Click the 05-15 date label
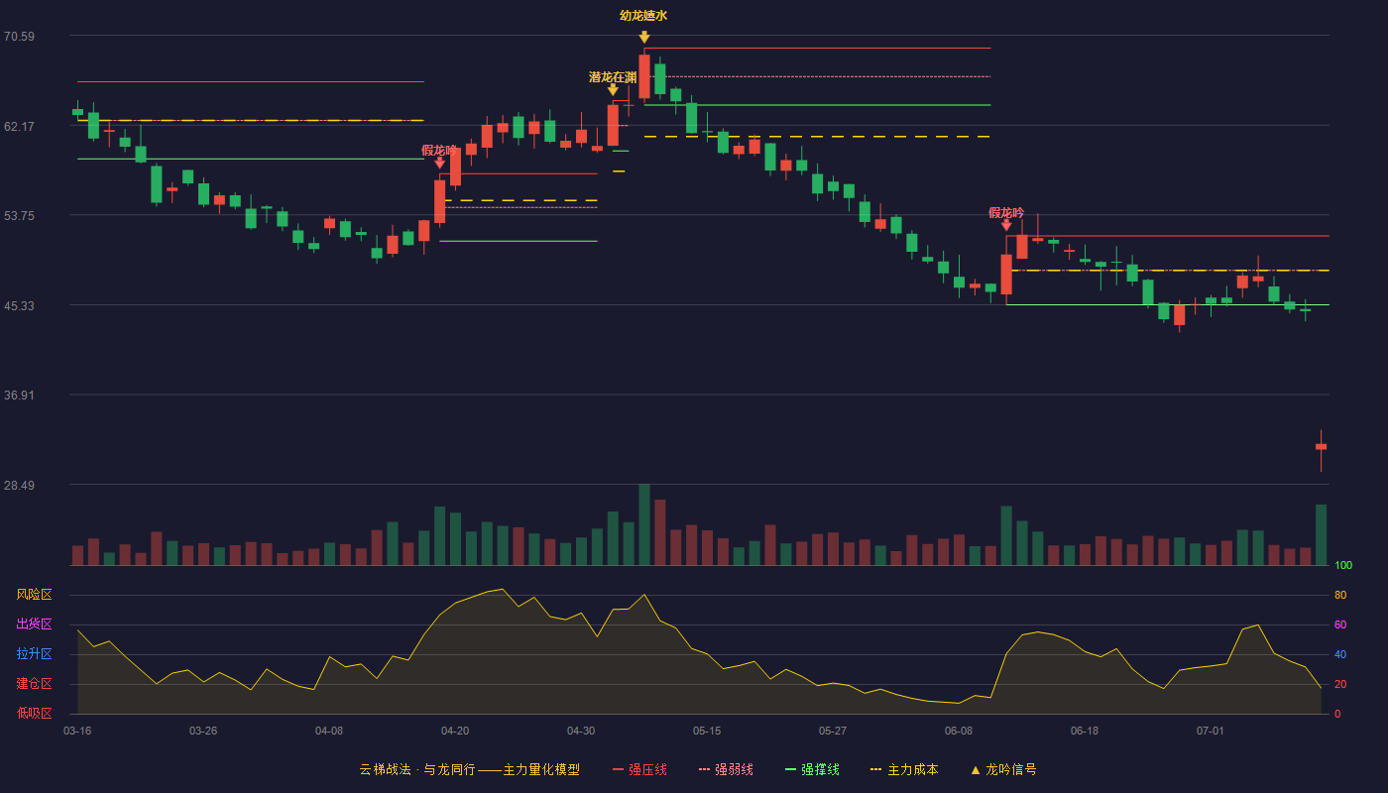 tap(707, 731)
